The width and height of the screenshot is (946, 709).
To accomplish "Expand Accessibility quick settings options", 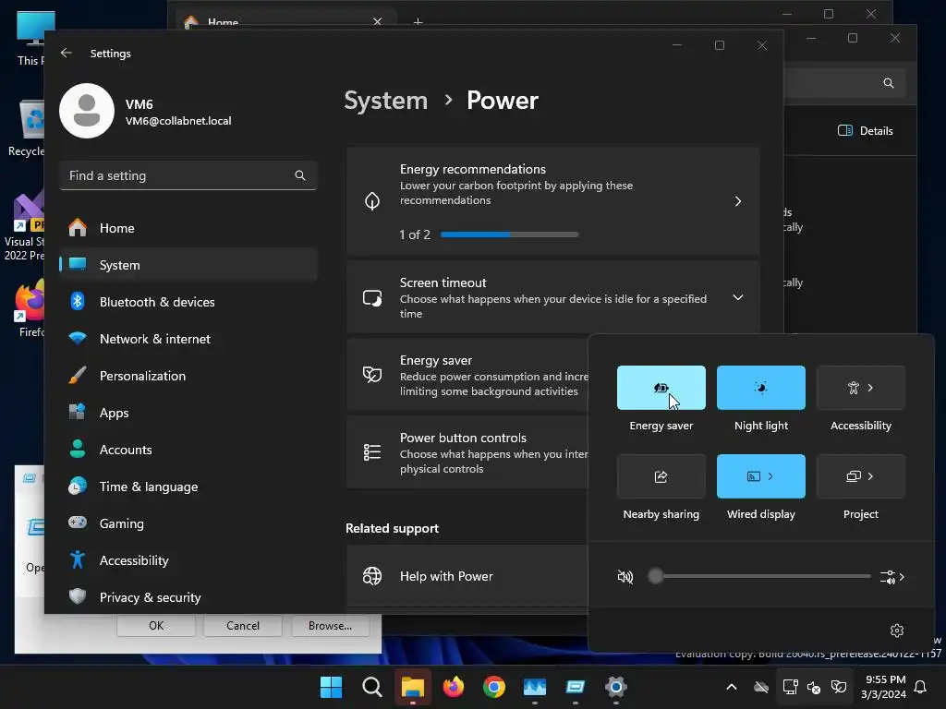I will pyautogui.click(x=860, y=388).
